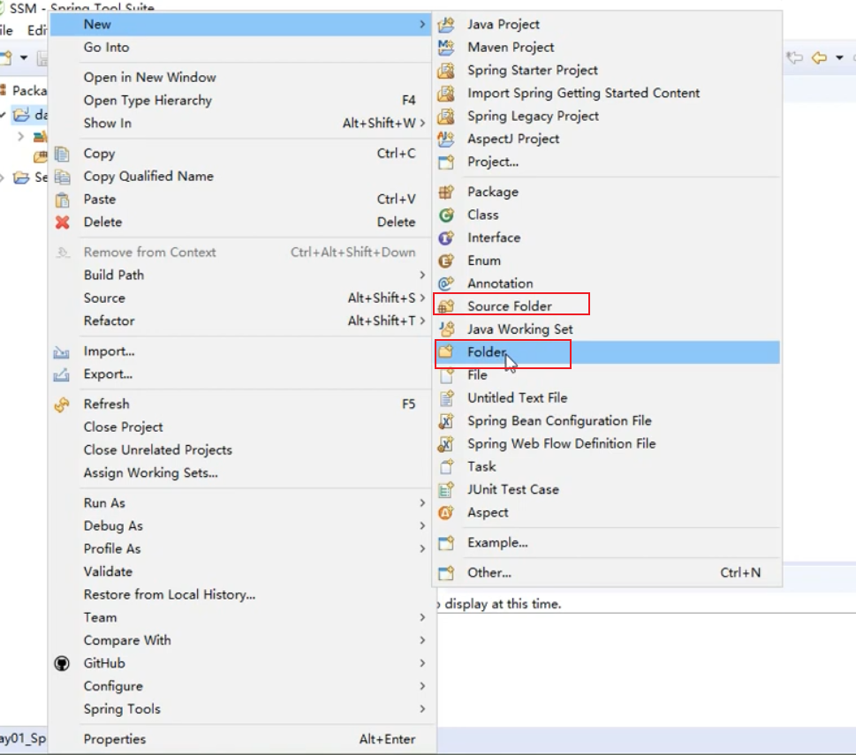This screenshot has width=856, height=755.
Task: Expand the Run As submenu arrow
Action: (422, 503)
